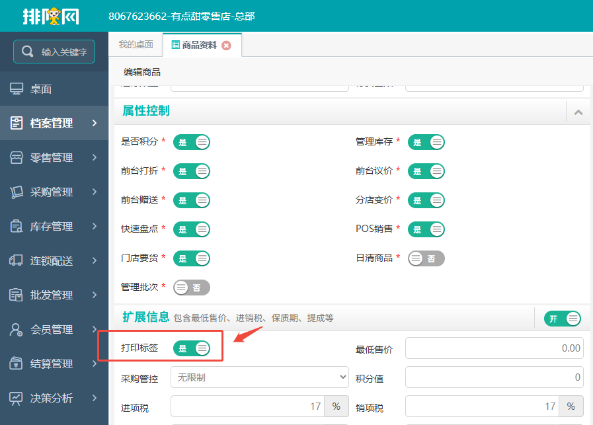
Task: Click the 决策分析 chart icon
Action: (17, 398)
